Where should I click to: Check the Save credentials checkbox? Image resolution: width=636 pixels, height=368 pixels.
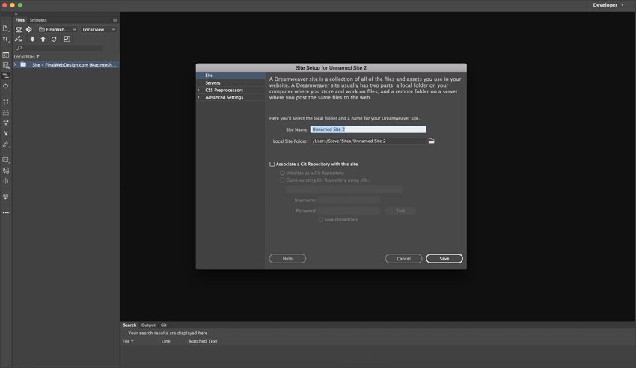click(x=320, y=220)
